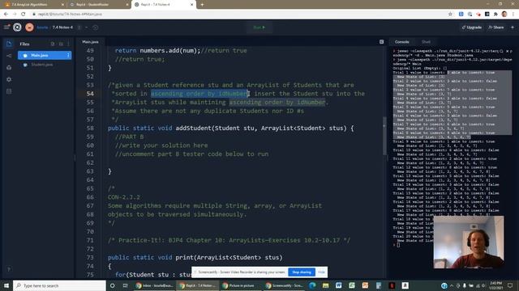
Task: Open the 7.4 Notes-4 repl title
Action: [x=62, y=27]
